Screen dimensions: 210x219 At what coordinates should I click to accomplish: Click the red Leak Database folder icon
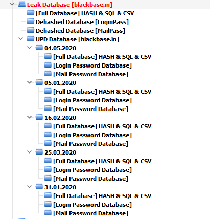pos(22,4)
